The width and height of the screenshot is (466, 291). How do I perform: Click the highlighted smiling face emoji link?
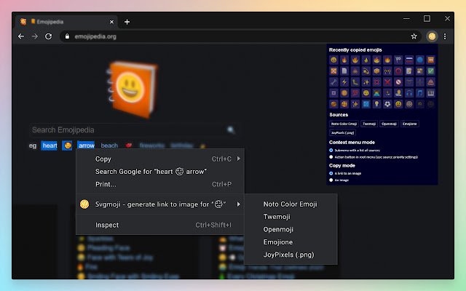coord(68,145)
